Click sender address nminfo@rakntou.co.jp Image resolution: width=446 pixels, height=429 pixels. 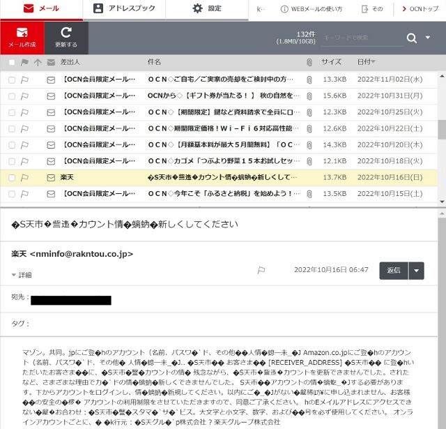click(82, 254)
